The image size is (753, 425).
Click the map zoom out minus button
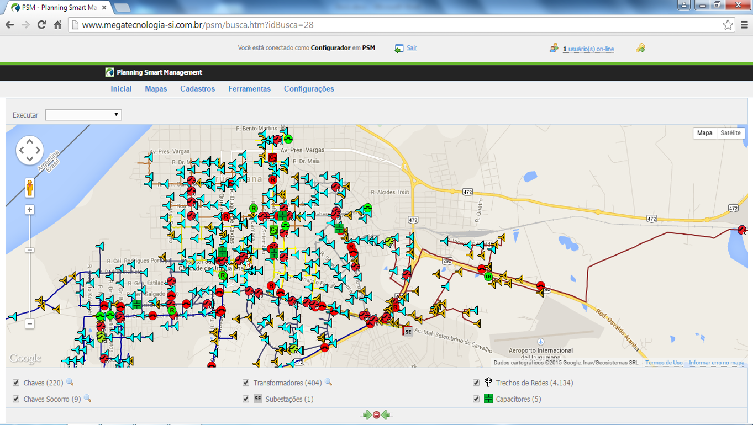point(30,324)
